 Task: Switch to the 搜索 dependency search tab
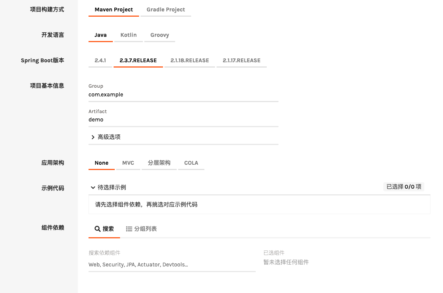coord(104,229)
